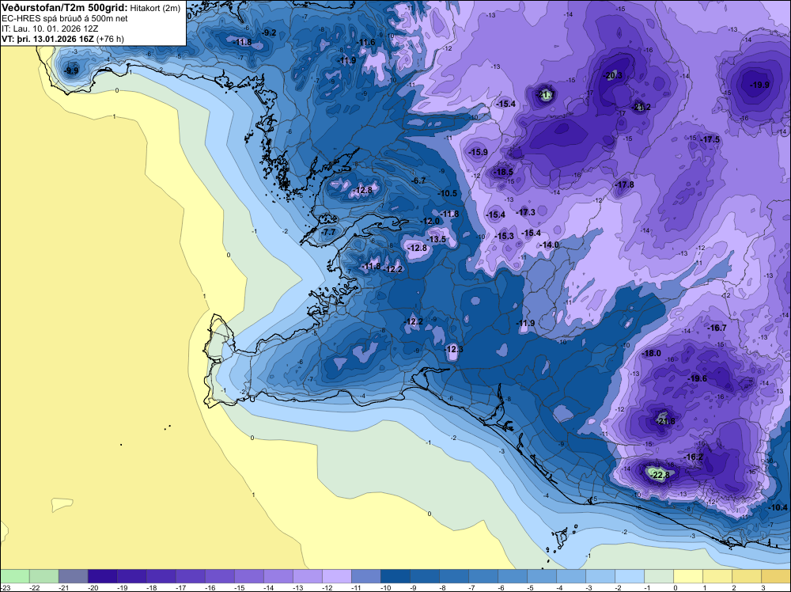Click the -20 tick label in the legend

click(x=93, y=587)
